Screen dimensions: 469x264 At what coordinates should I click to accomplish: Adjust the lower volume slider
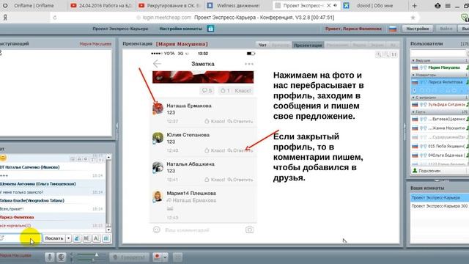coord(92,259)
